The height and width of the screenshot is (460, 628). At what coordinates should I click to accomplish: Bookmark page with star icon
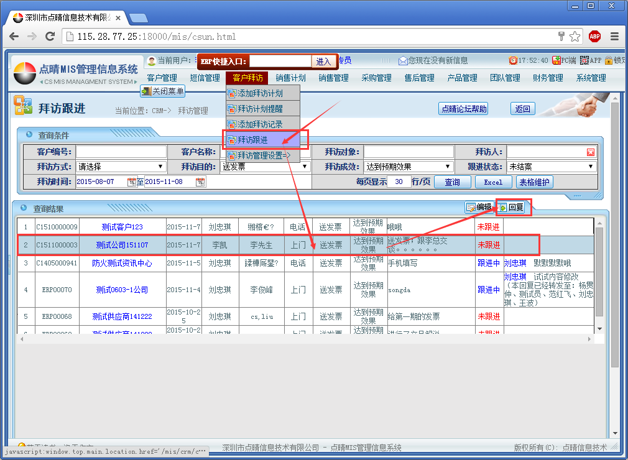coord(575,37)
